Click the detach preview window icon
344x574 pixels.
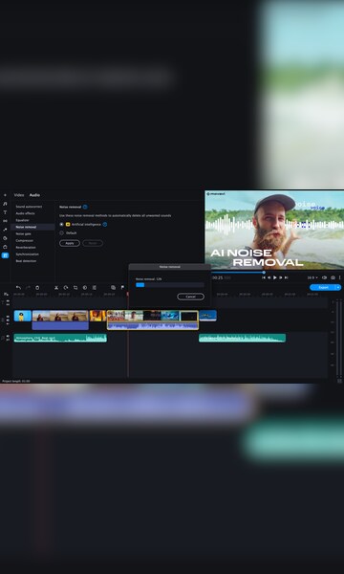324,277
